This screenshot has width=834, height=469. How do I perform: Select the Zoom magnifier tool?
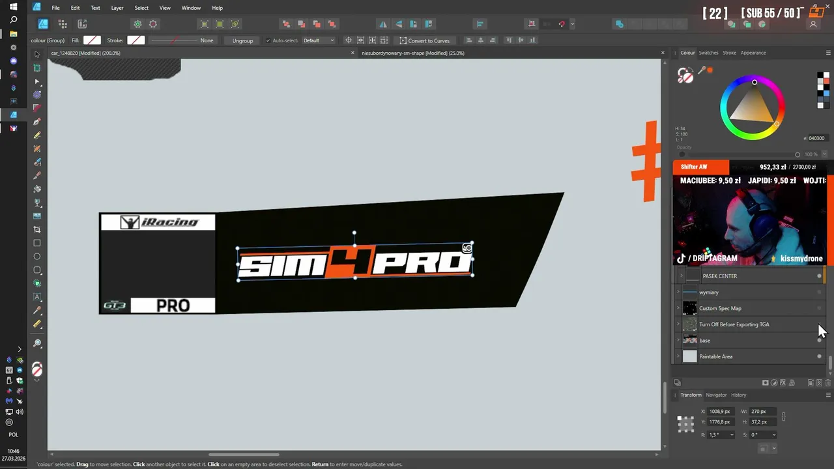pos(37,343)
